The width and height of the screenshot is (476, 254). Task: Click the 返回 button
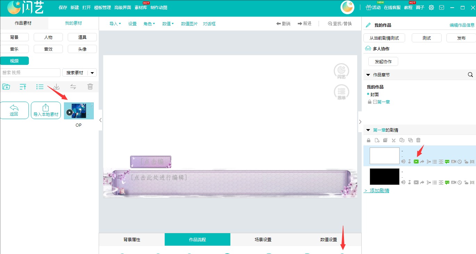[14, 110]
